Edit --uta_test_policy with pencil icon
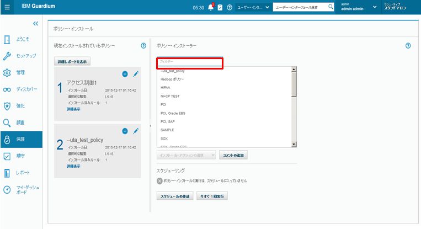This screenshot has width=421, height=229. click(136, 131)
